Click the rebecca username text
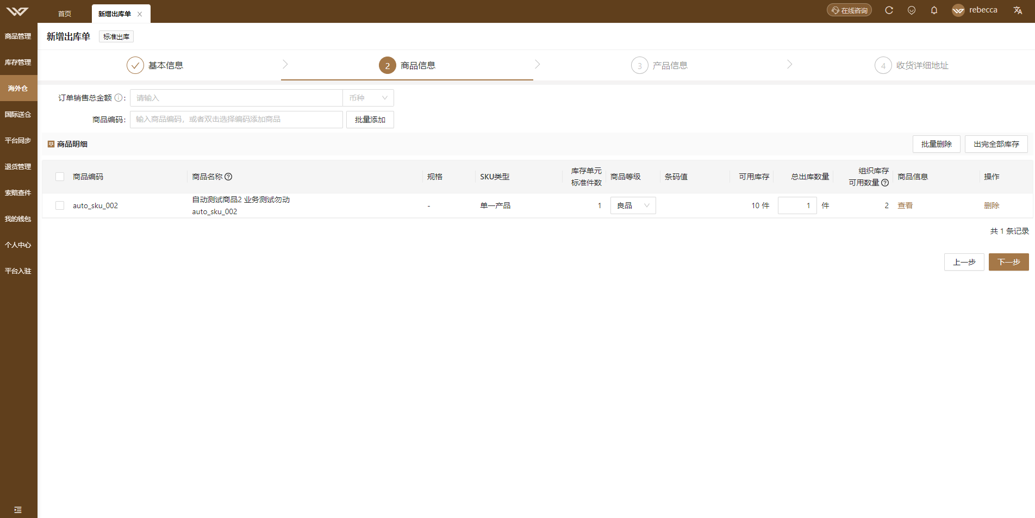This screenshot has width=1035, height=518. coord(983,10)
